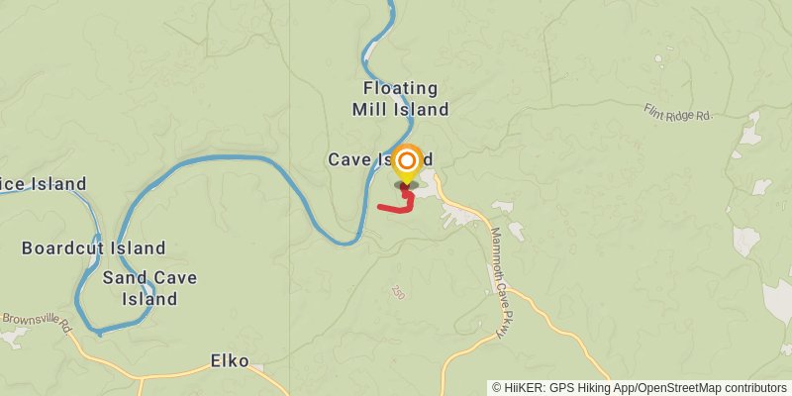Select the Floating Mill Island label

tap(400, 99)
